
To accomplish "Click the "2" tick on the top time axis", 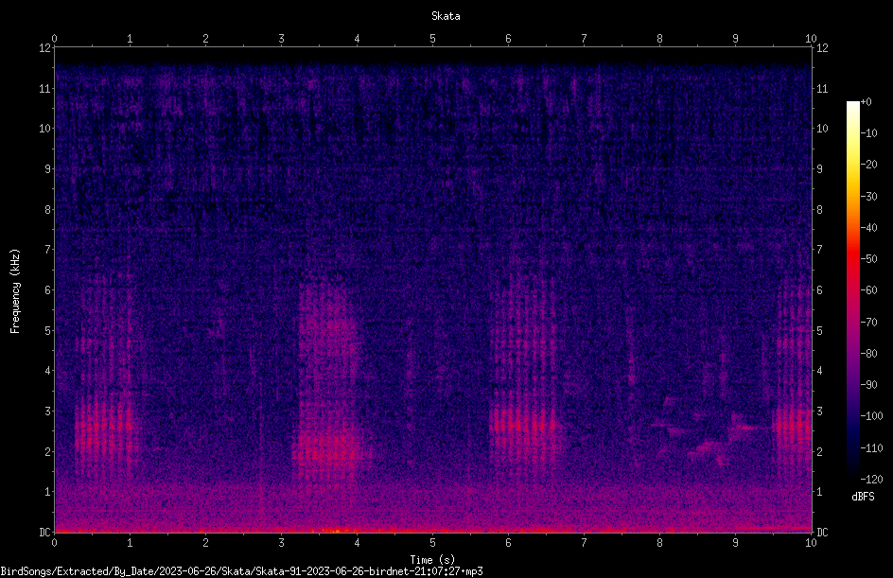I will pos(205,39).
